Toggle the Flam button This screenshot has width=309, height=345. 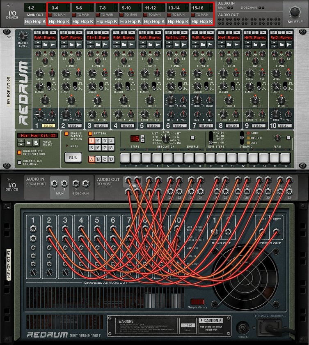coord(288,138)
